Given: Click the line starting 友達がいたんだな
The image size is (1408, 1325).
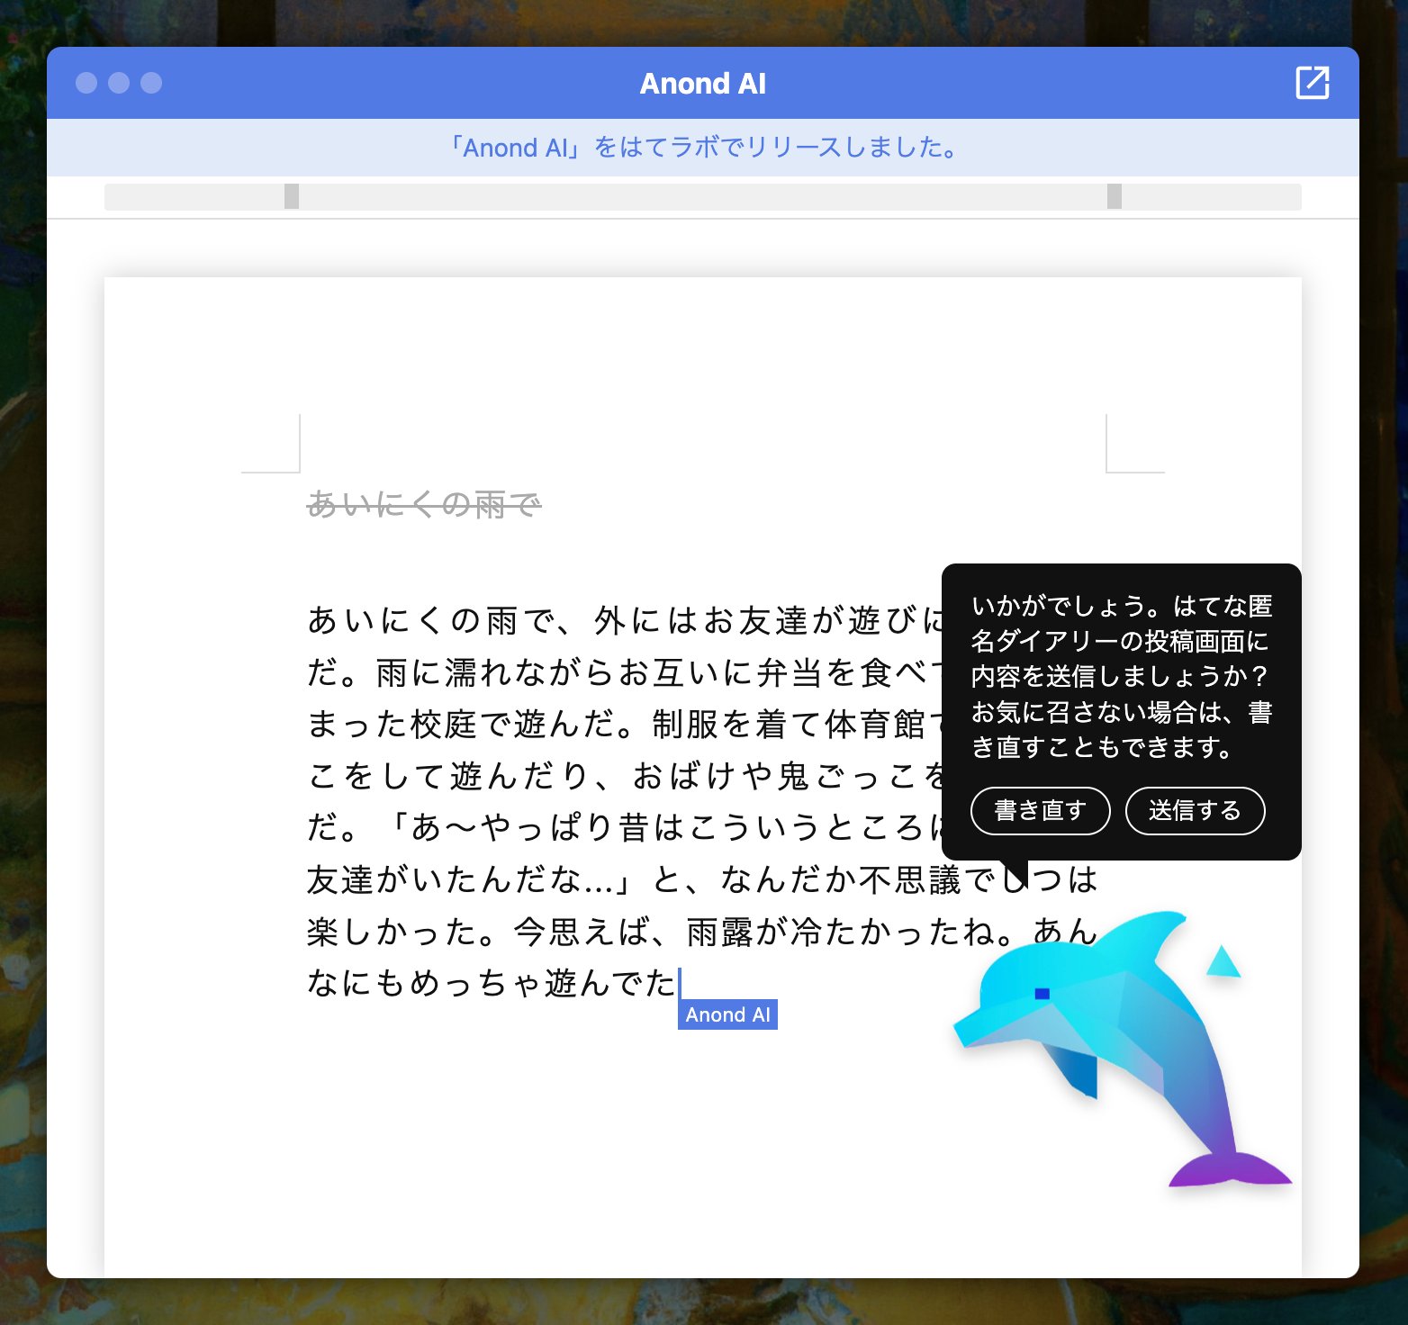Looking at the screenshot, I should pyautogui.click(x=702, y=879).
